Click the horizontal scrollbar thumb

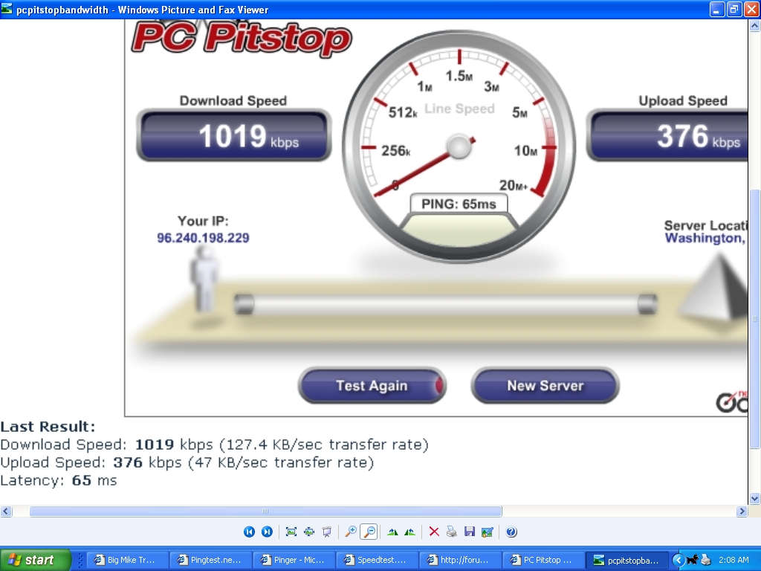[265, 511]
